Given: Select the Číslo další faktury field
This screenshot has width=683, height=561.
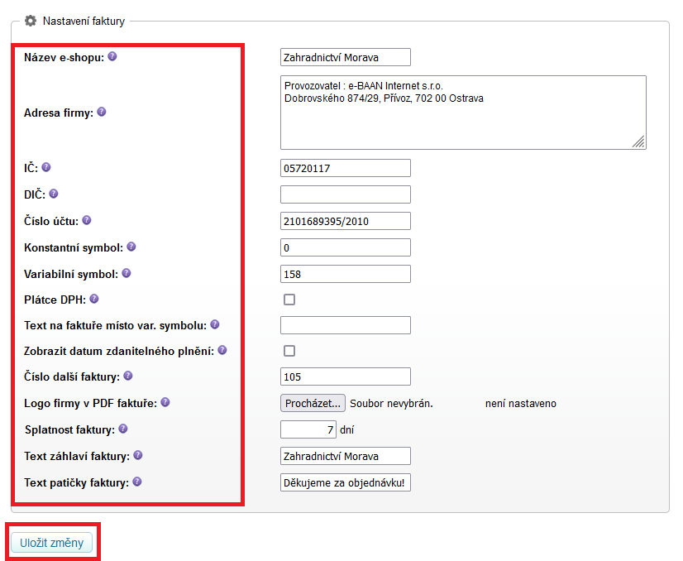Looking at the screenshot, I should (x=345, y=377).
